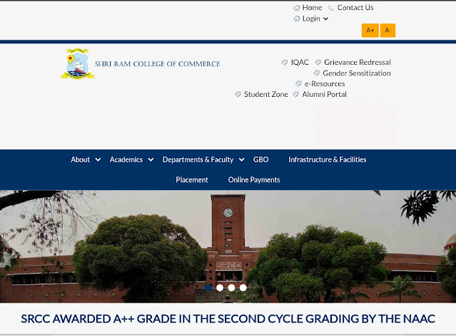Expand Departments & Faculty dropdown chevron

[242, 159]
